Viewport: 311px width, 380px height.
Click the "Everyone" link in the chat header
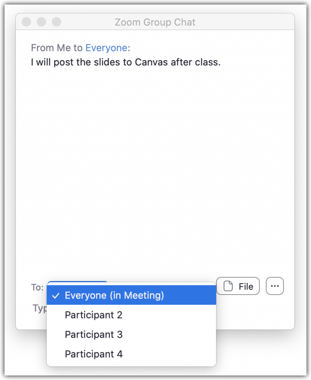106,48
